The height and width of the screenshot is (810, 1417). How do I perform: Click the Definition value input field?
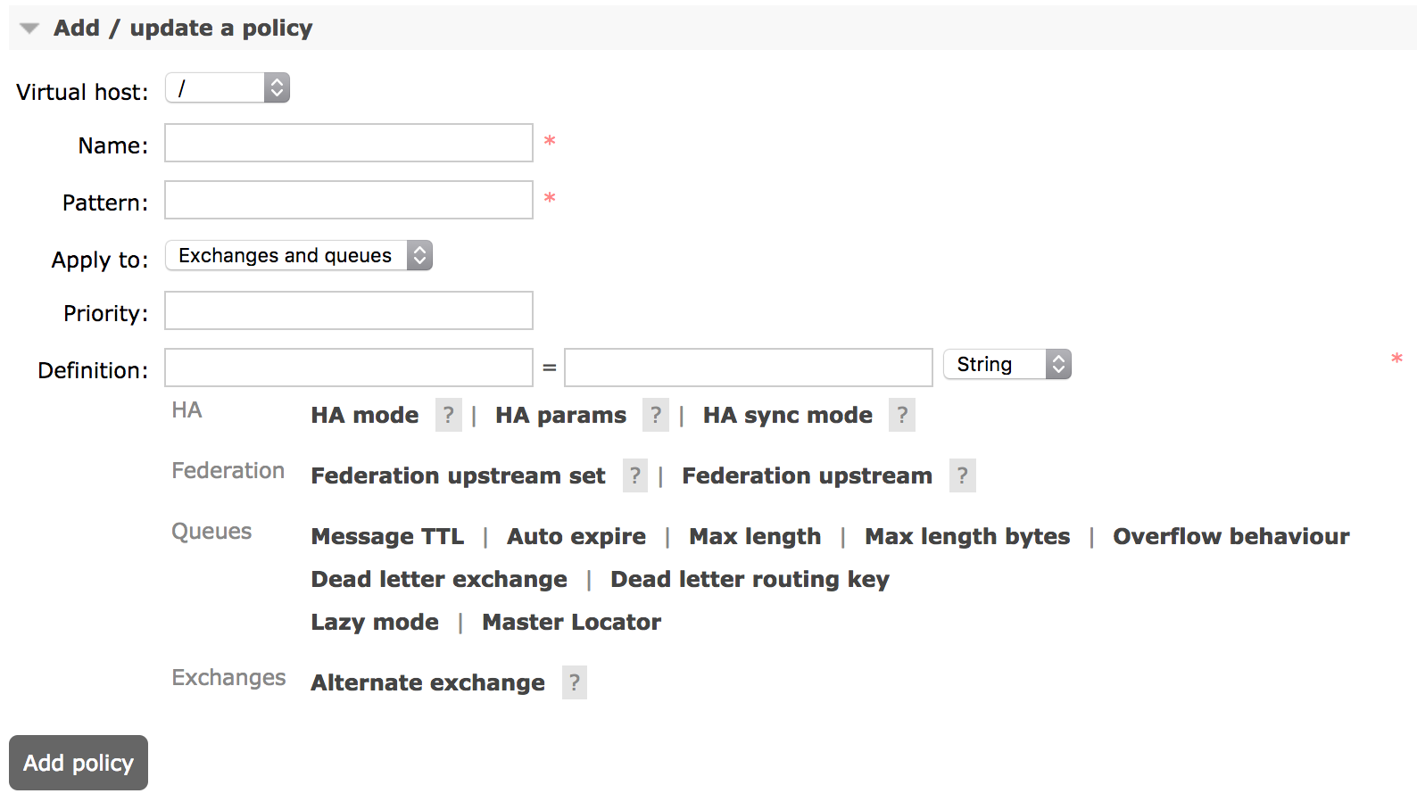click(749, 368)
